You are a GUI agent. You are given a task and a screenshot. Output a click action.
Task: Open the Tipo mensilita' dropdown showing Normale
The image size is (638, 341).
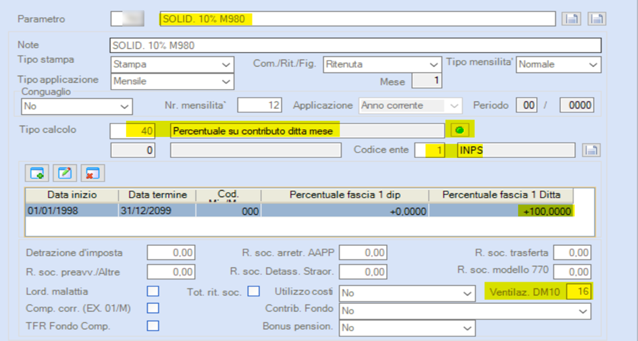click(x=558, y=64)
